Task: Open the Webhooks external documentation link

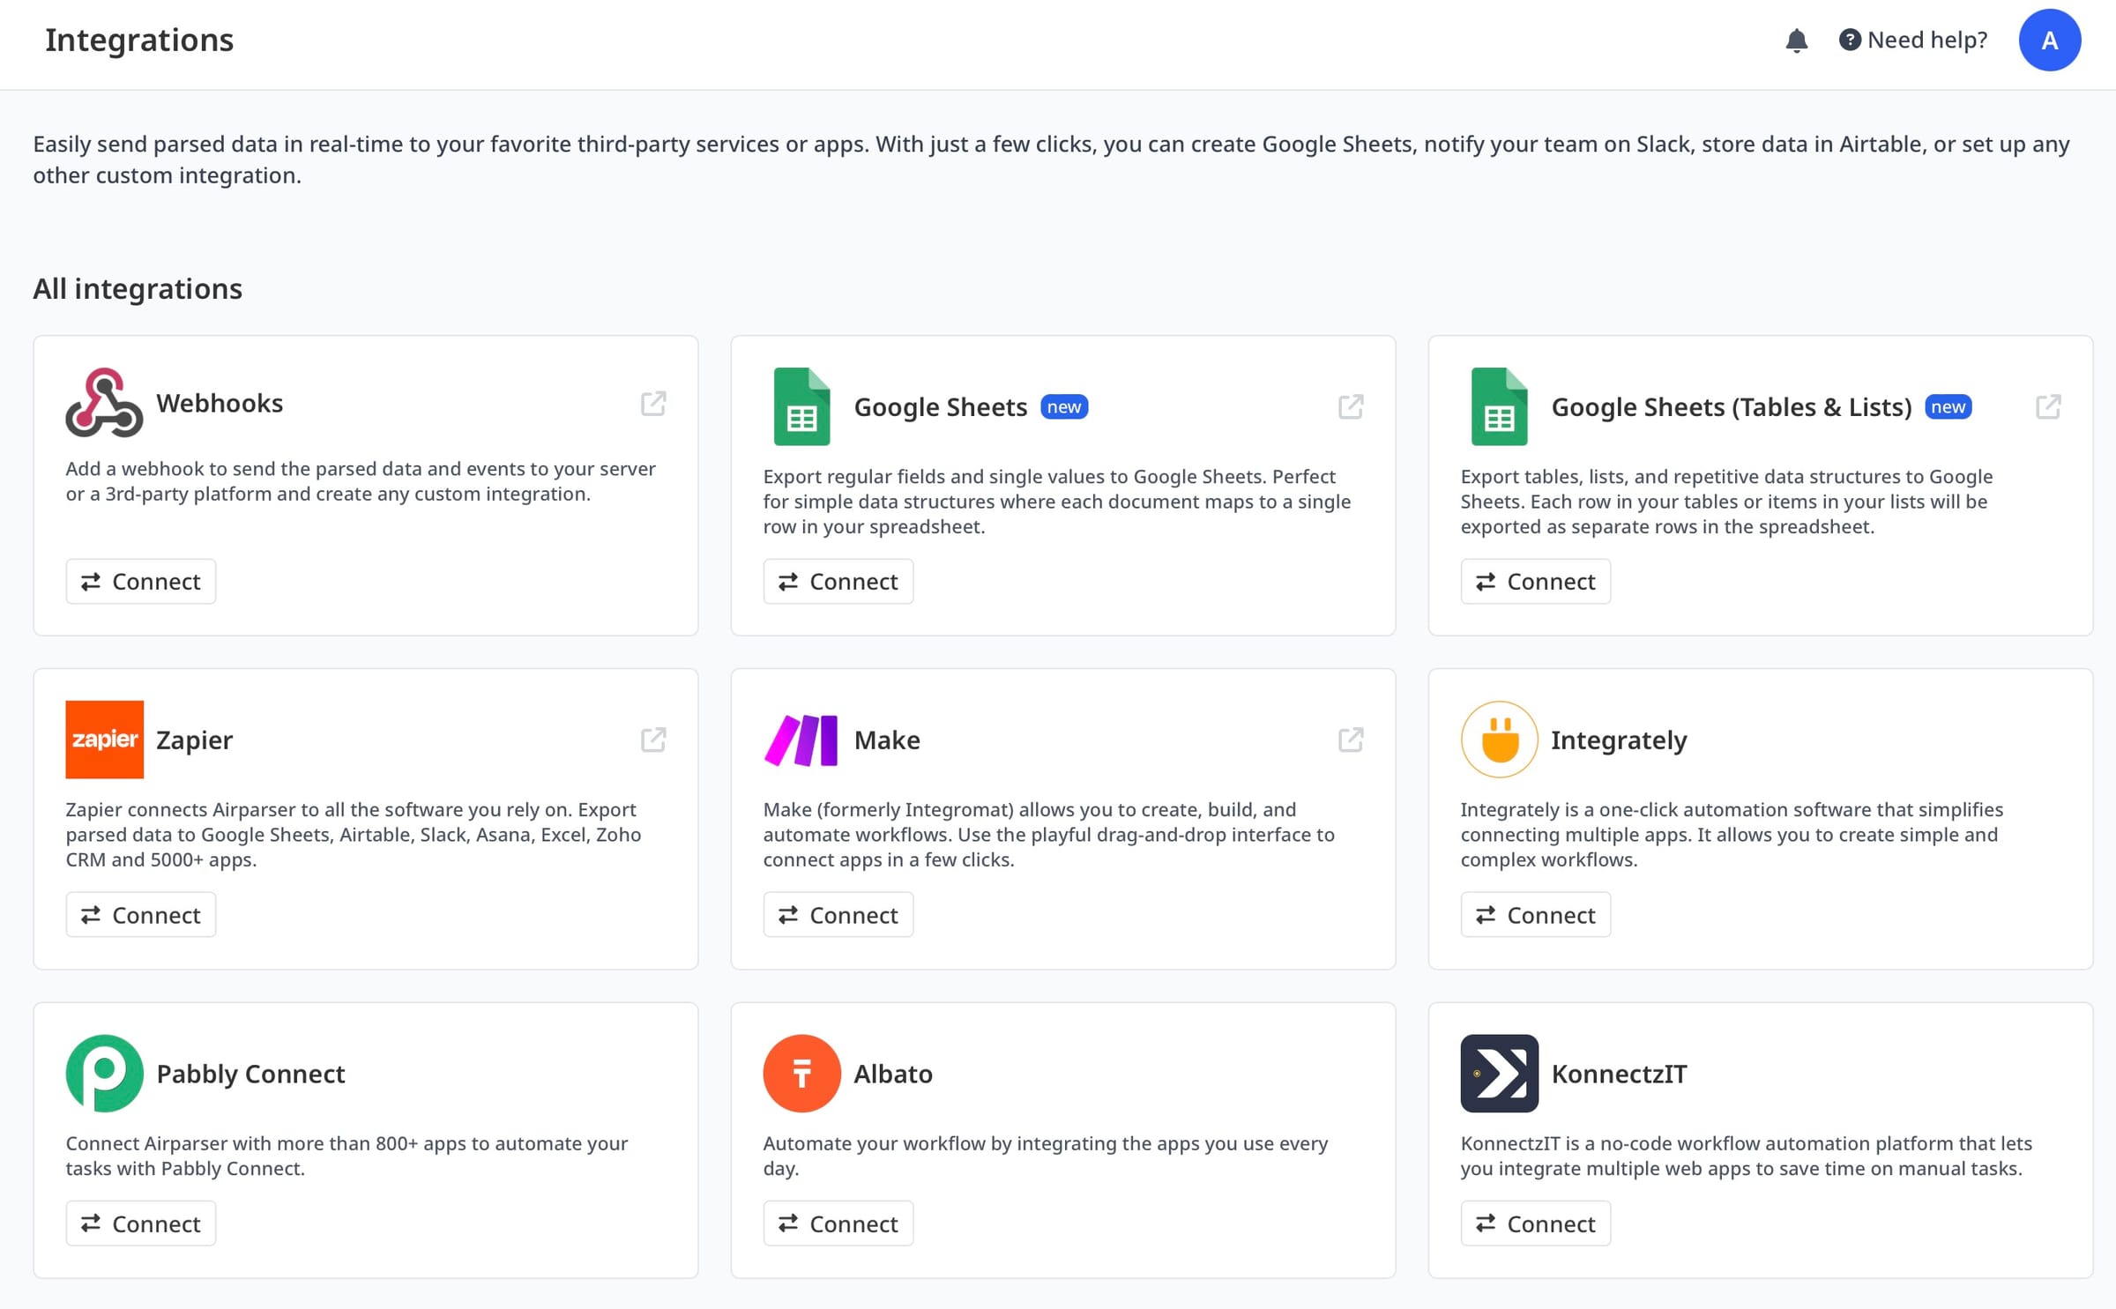Action: 653,404
